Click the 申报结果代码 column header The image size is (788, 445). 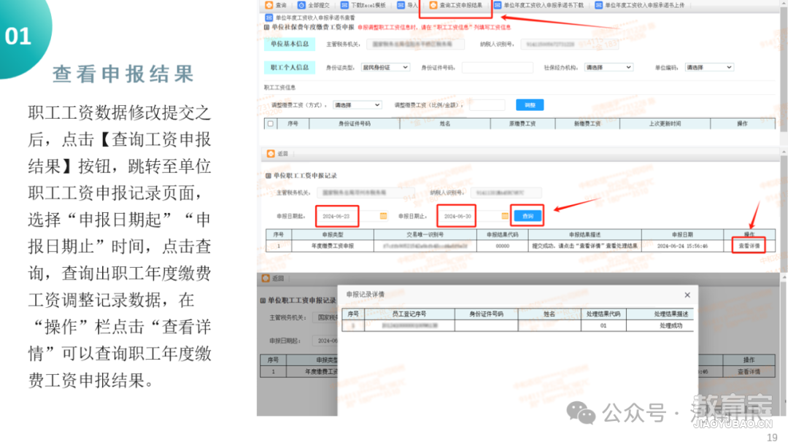503,235
